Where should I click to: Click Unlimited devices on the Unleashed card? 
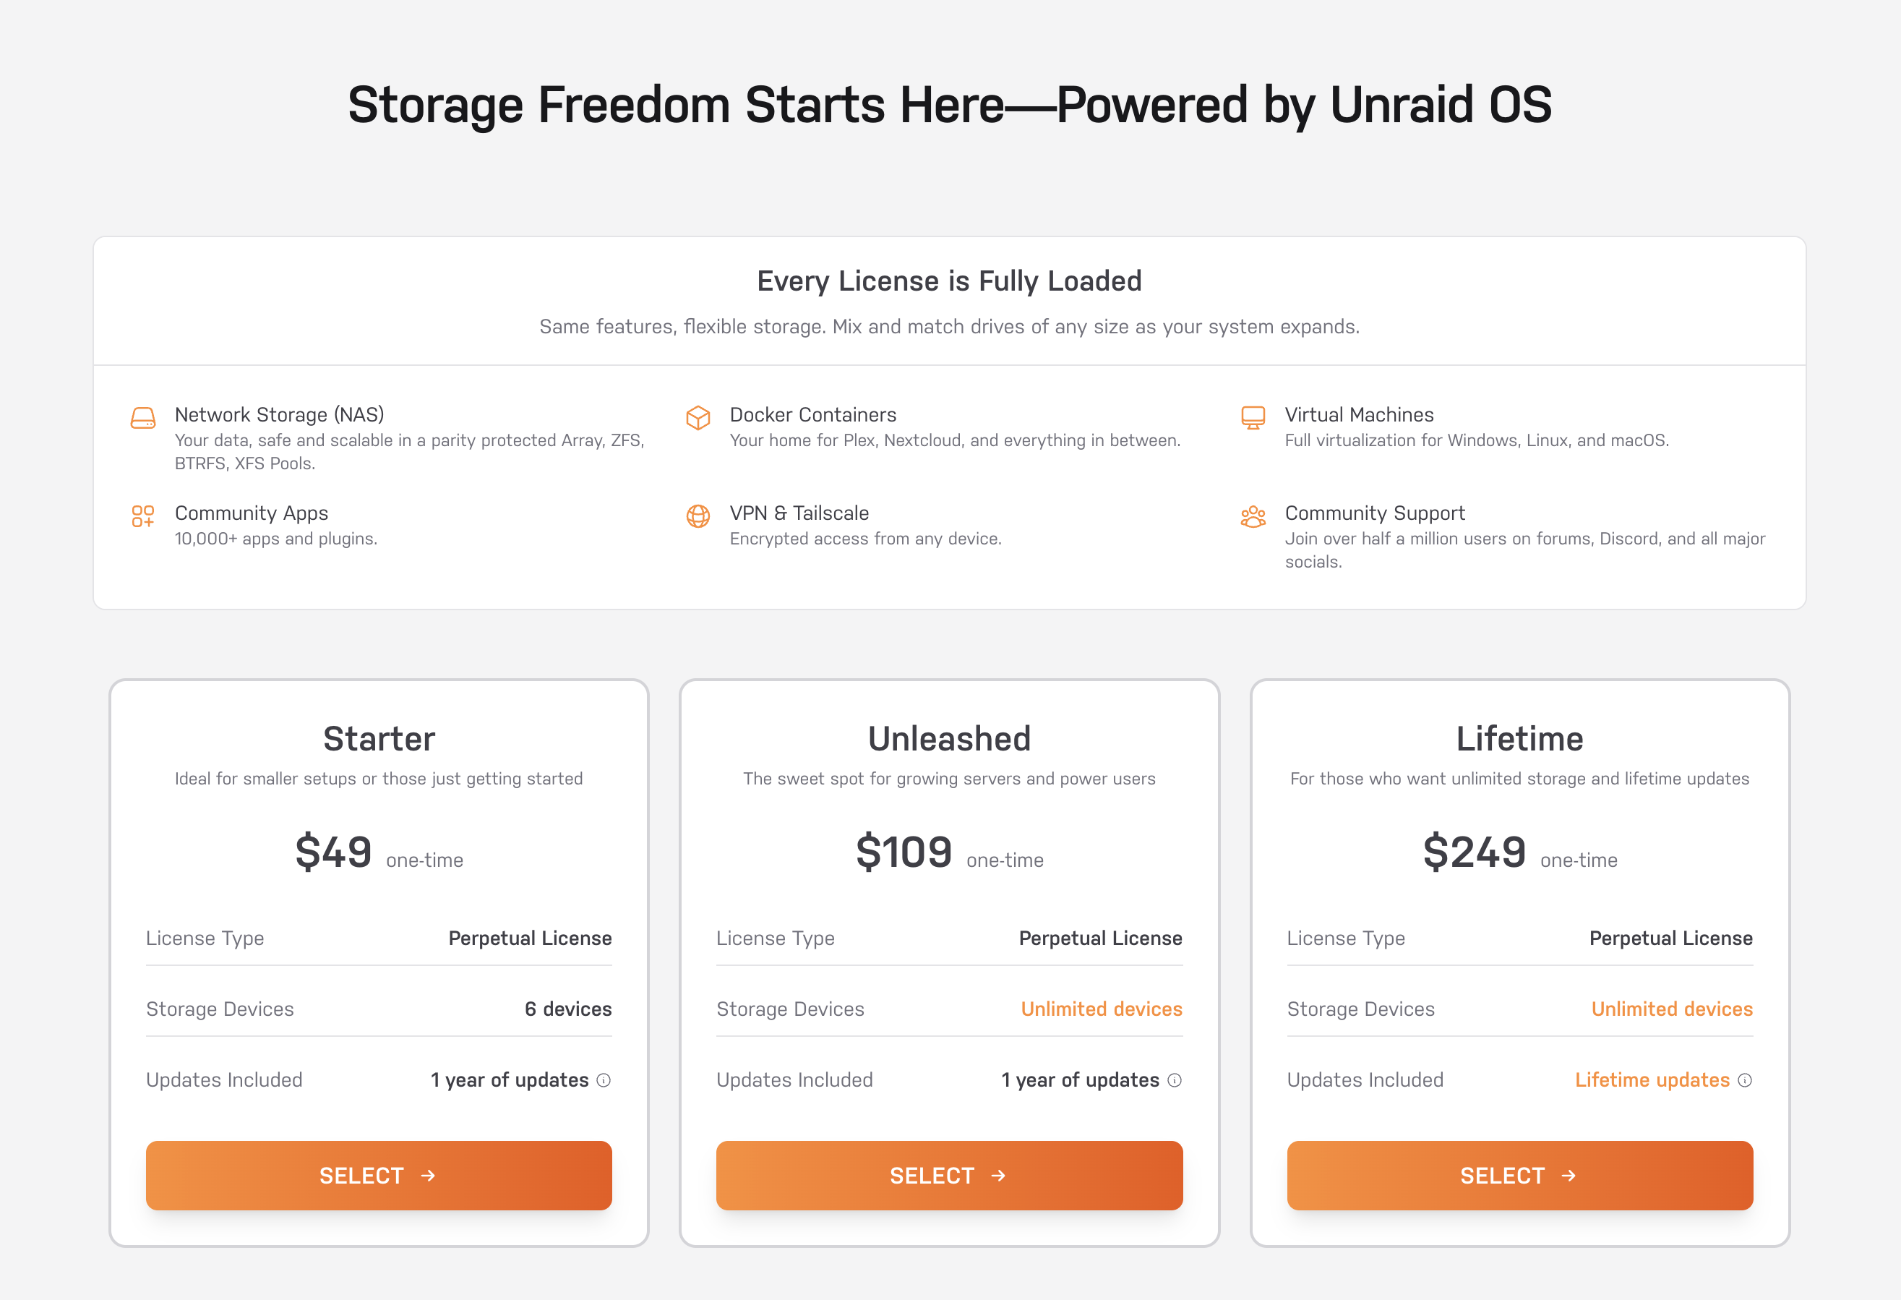[1102, 1009]
